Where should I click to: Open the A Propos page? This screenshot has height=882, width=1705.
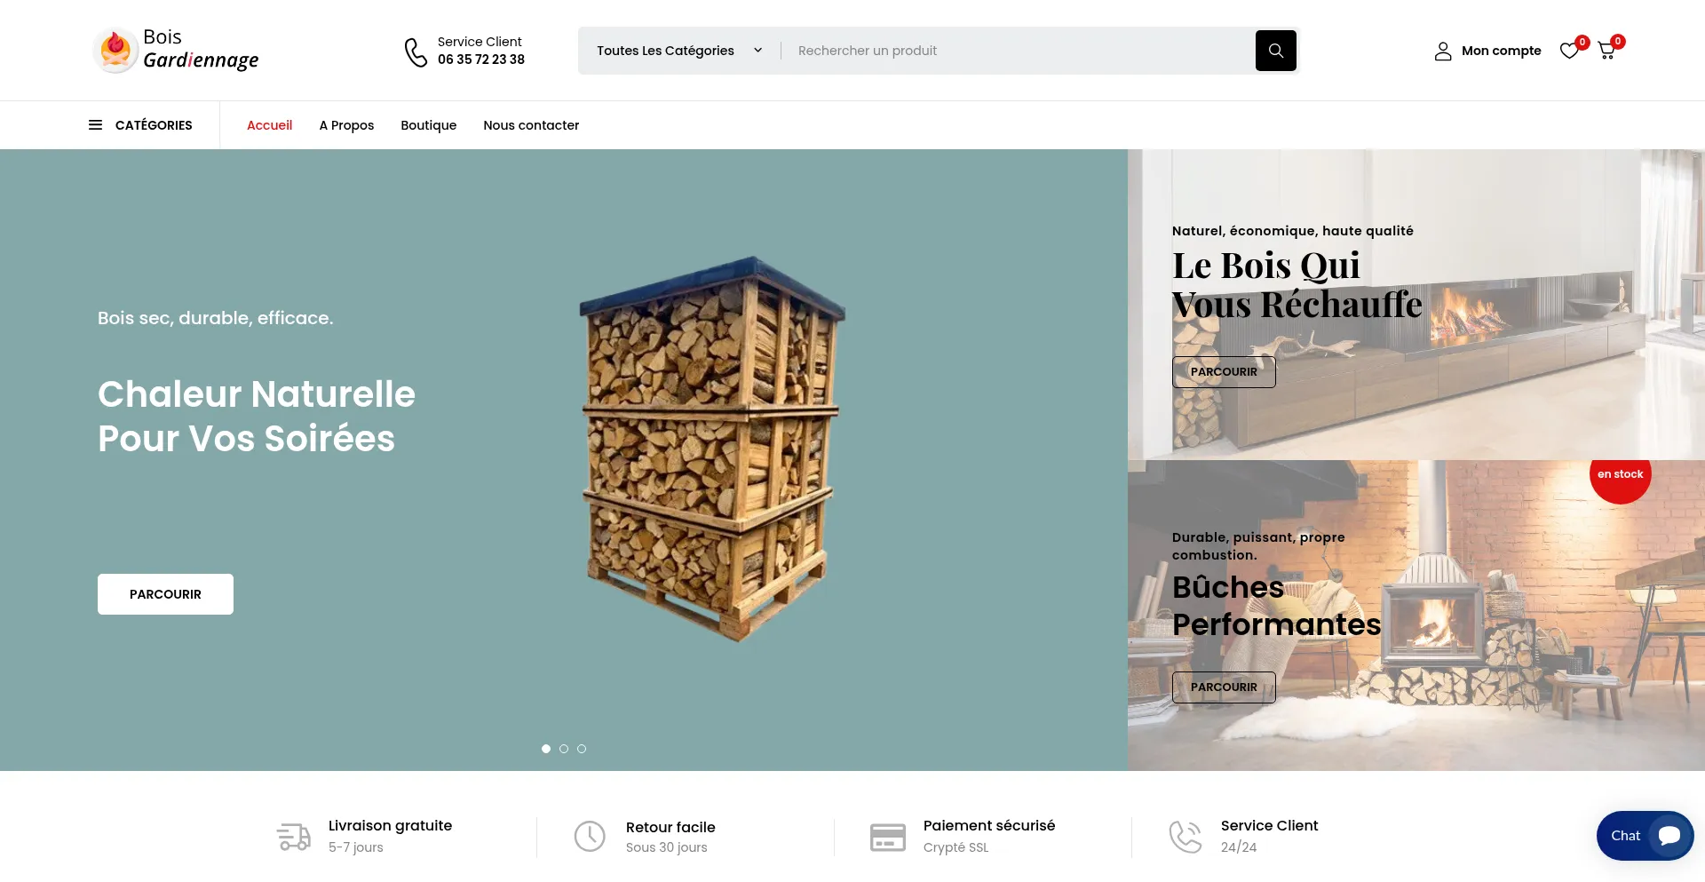[x=346, y=125]
